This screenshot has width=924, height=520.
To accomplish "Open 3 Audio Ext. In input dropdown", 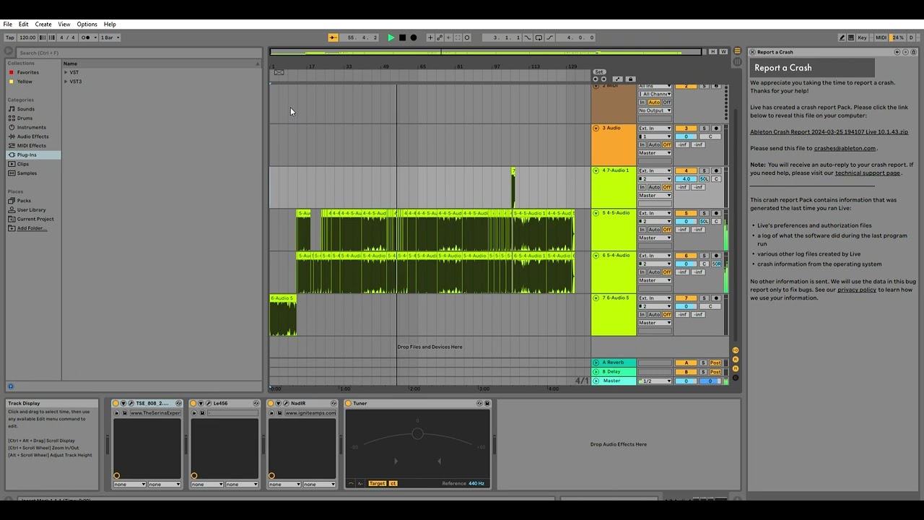I will pos(655,129).
